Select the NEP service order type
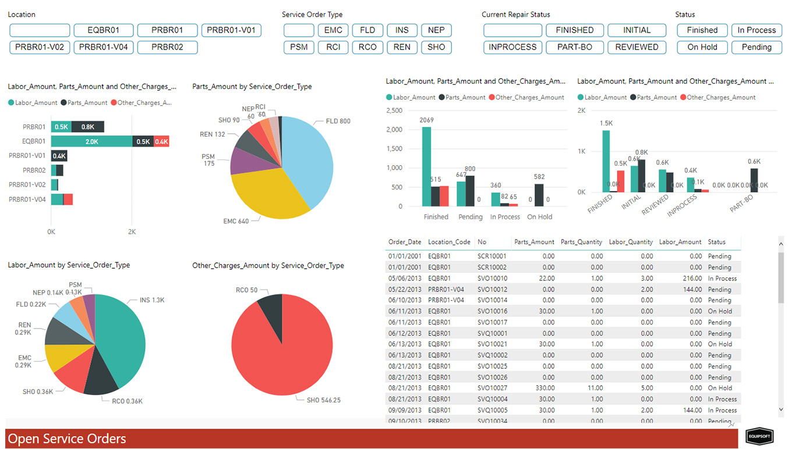 click(x=436, y=30)
